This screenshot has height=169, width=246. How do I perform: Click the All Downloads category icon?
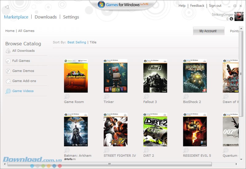[8, 51]
